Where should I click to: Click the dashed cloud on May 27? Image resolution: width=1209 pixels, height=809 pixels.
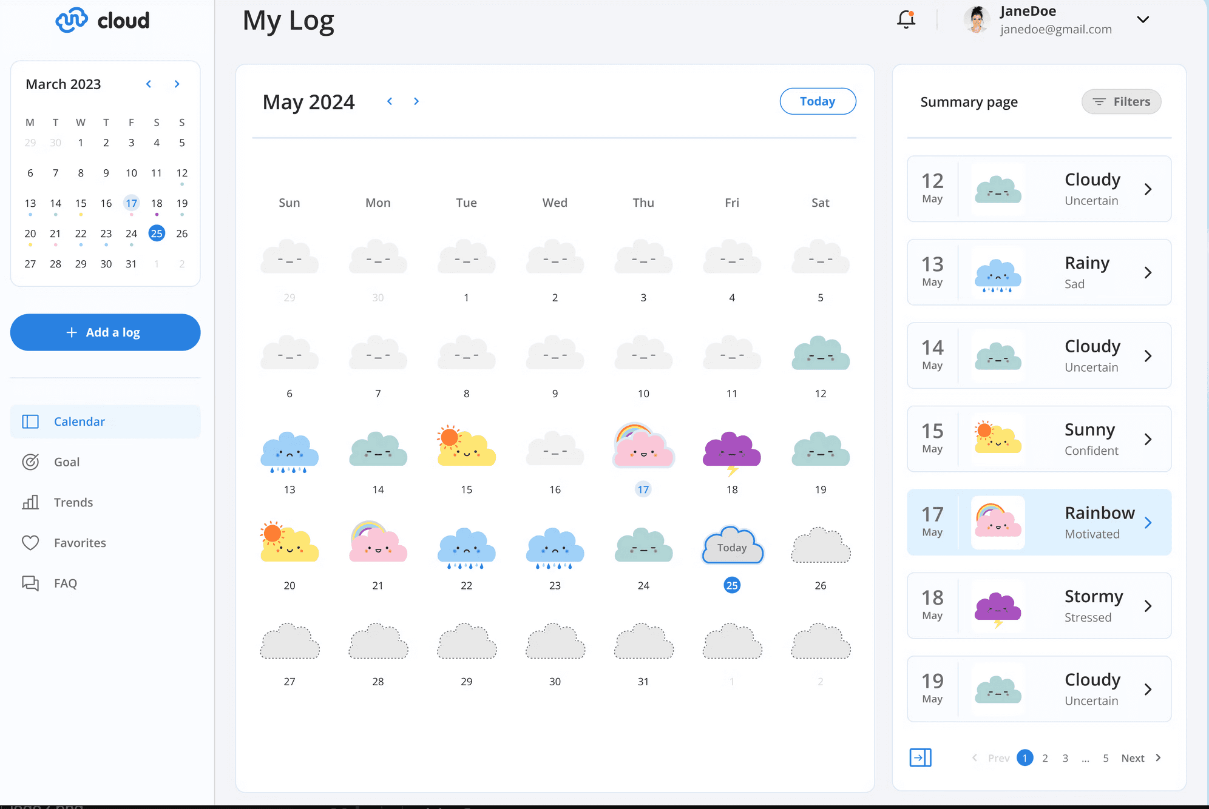click(290, 641)
